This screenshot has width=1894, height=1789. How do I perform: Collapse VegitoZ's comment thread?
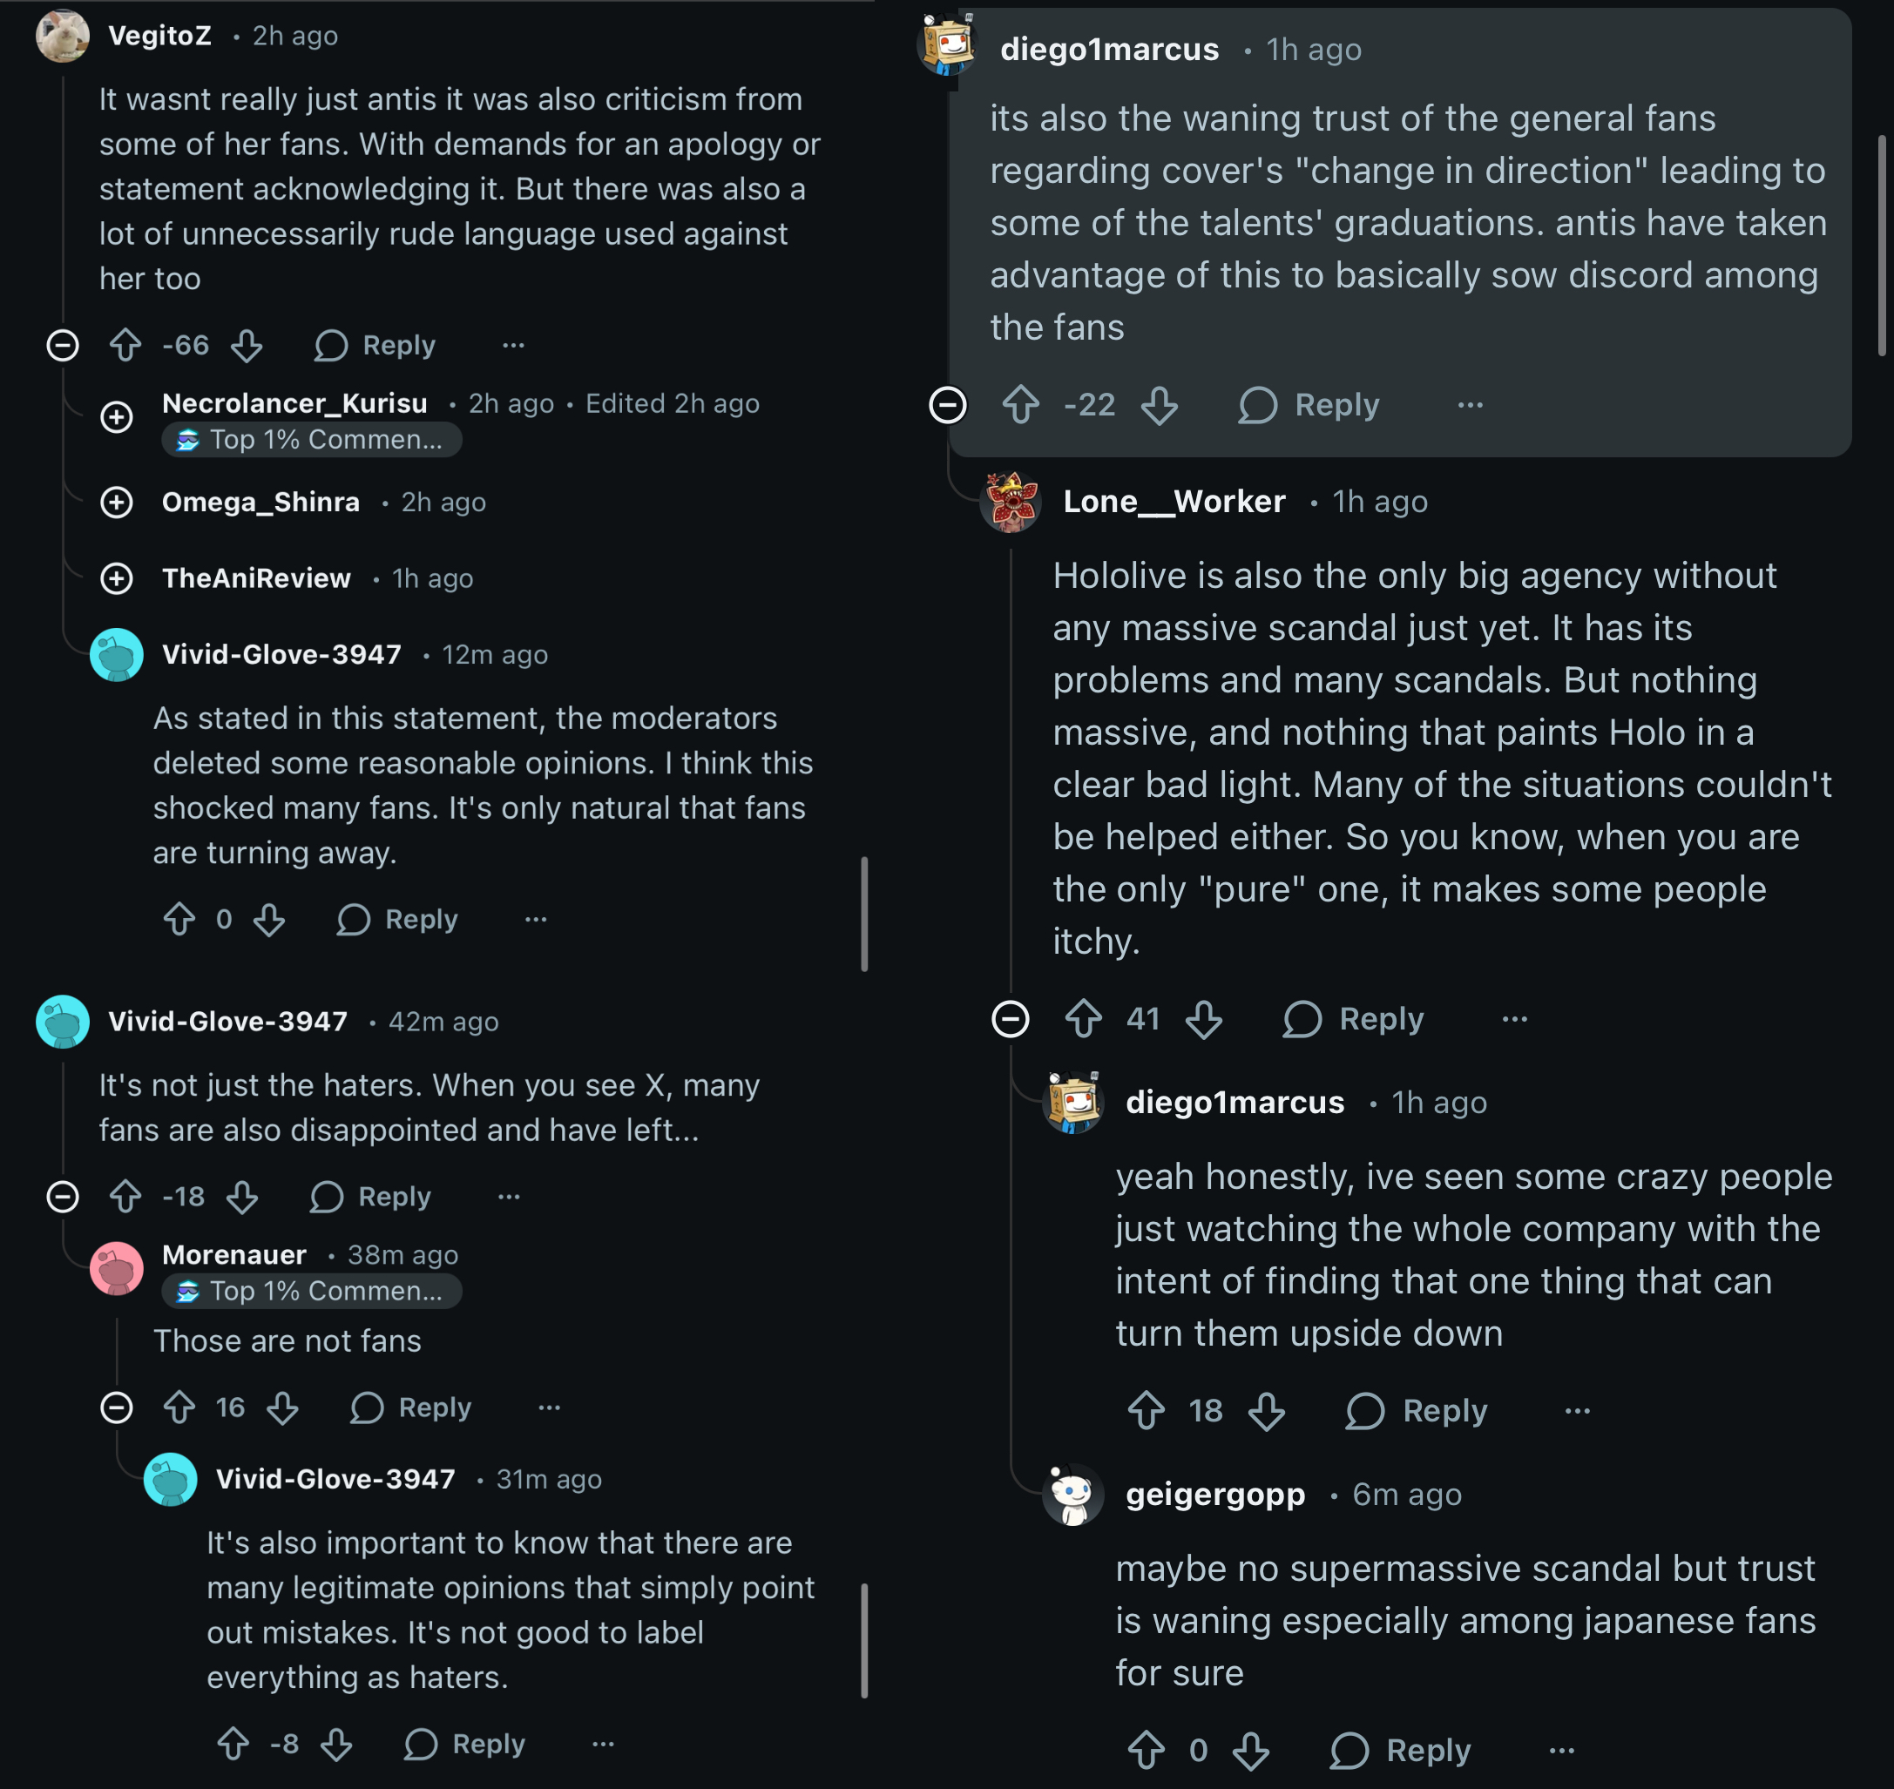point(63,345)
